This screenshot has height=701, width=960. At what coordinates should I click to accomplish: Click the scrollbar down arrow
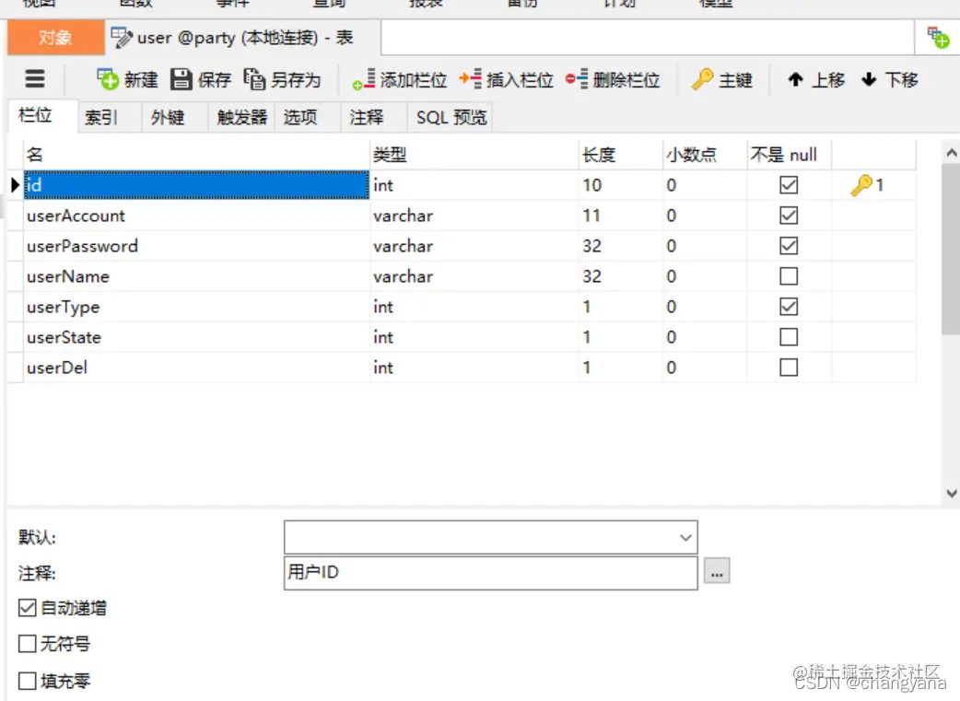pyautogui.click(x=951, y=493)
